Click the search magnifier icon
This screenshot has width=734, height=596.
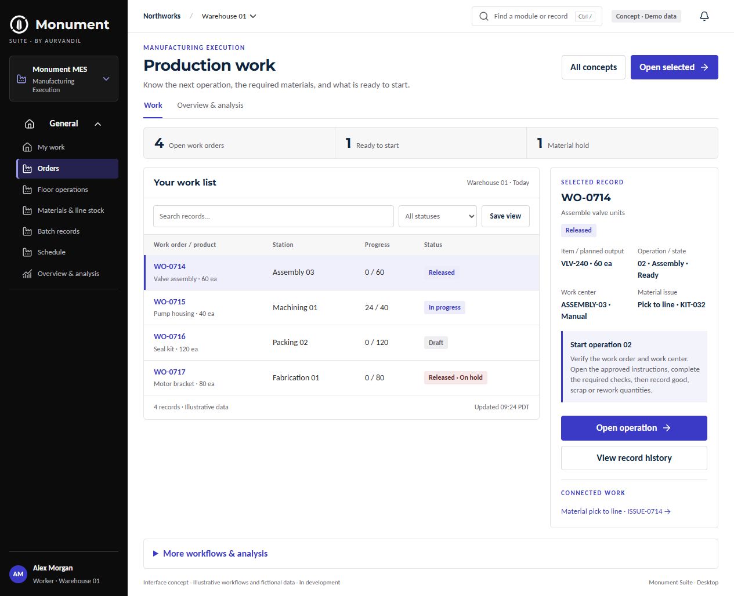[x=484, y=16]
